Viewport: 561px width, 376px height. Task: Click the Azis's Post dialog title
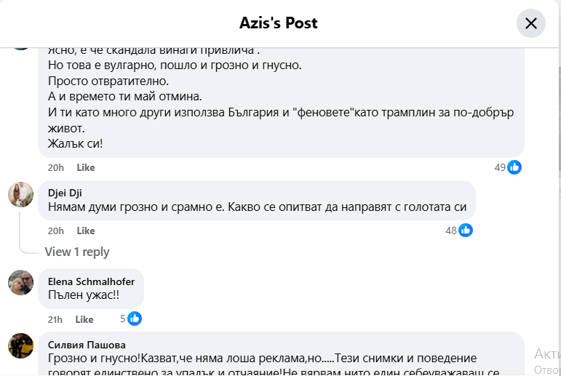(x=279, y=23)
